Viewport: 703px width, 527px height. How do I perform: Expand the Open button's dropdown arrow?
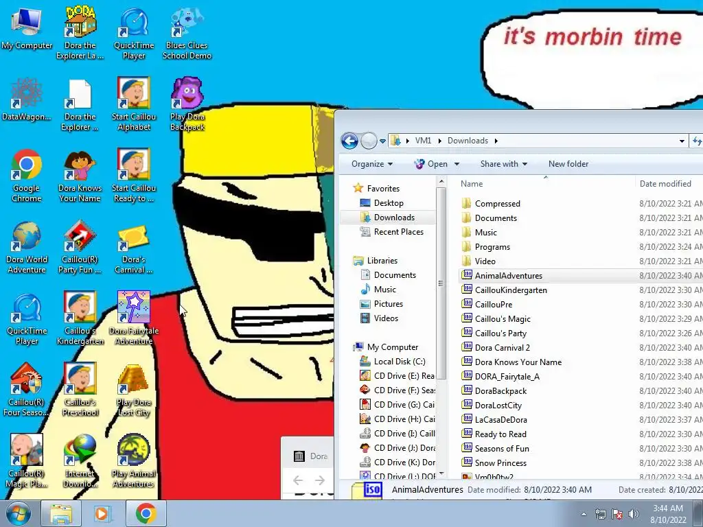point(457,164)
